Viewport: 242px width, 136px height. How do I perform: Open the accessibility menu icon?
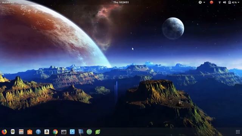200,2
